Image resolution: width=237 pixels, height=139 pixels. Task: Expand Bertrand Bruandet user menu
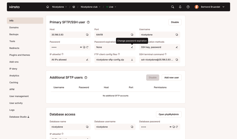(x=224, y=7)
